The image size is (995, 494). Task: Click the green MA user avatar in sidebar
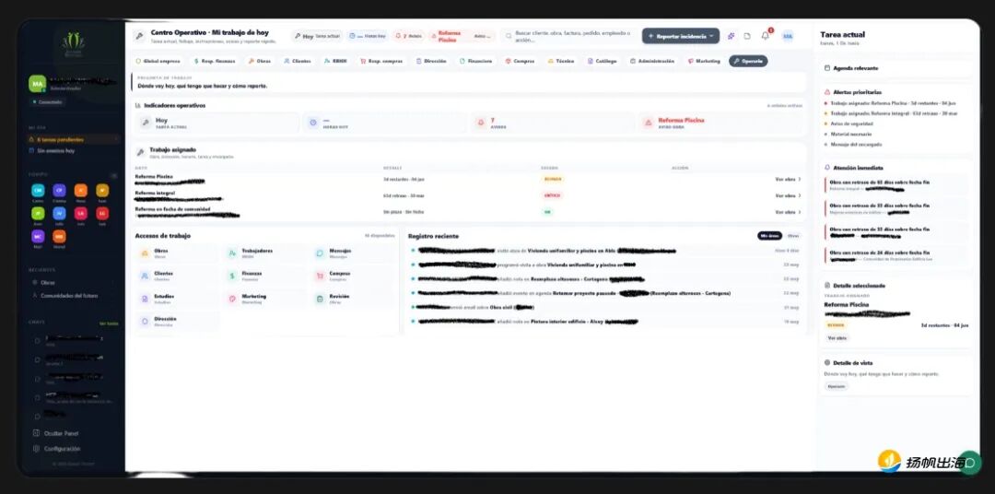(38, 84)
